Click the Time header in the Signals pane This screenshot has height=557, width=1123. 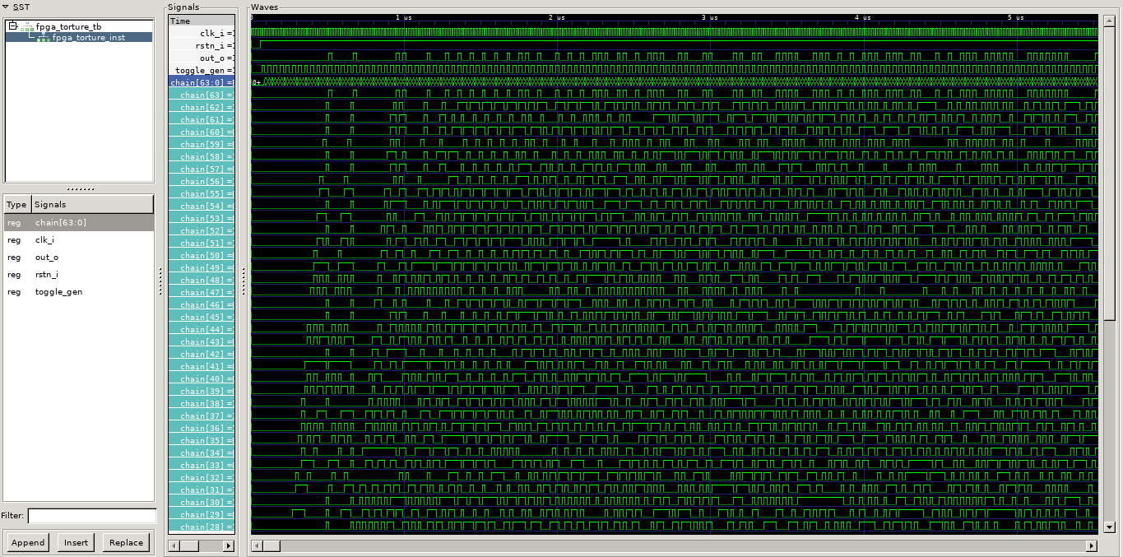[202, 21]
